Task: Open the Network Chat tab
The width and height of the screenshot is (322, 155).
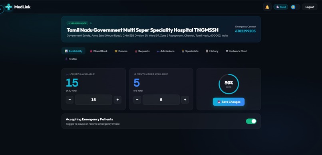Action: tap(236, 51)
